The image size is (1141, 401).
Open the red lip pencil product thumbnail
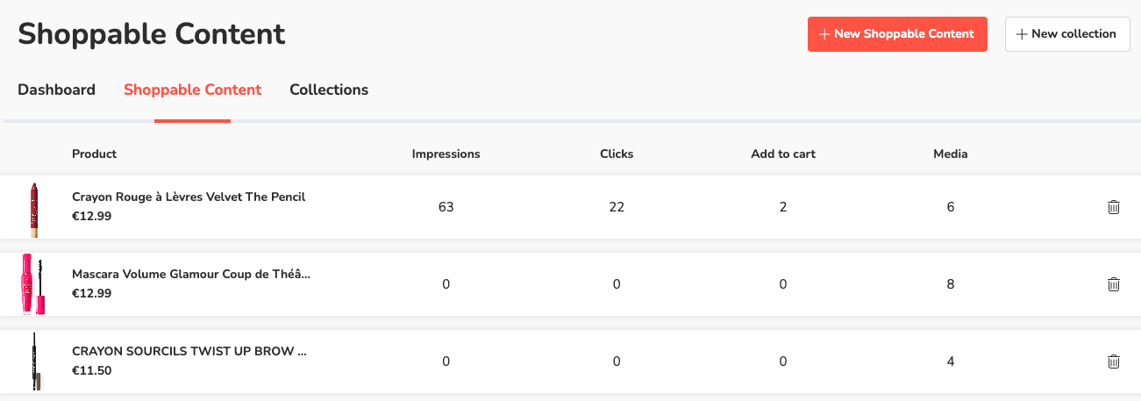[34, 209]
